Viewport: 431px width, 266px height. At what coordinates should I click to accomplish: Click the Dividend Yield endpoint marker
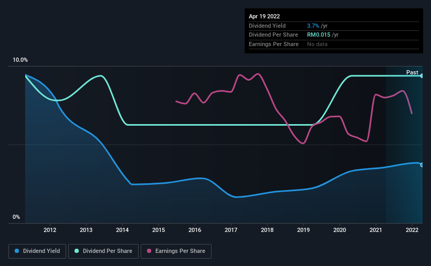point(422,165)
